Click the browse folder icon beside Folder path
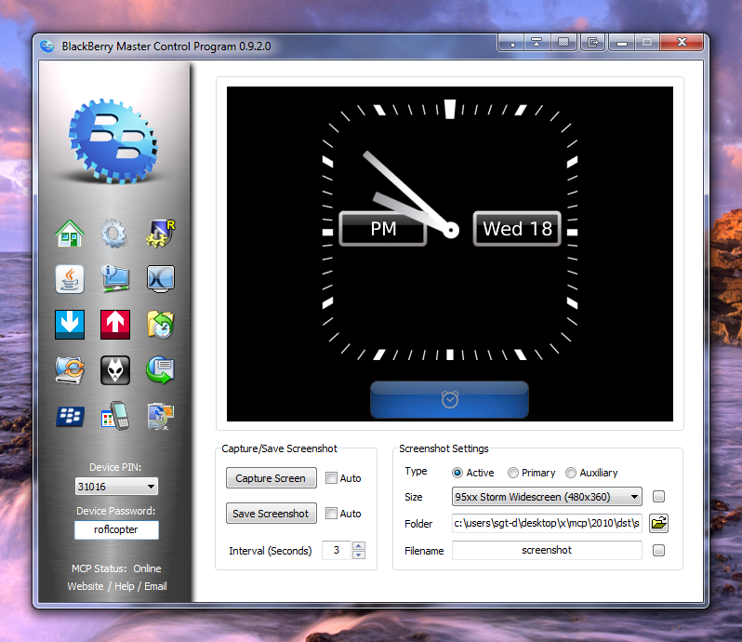742x642 pixels. 658,523
